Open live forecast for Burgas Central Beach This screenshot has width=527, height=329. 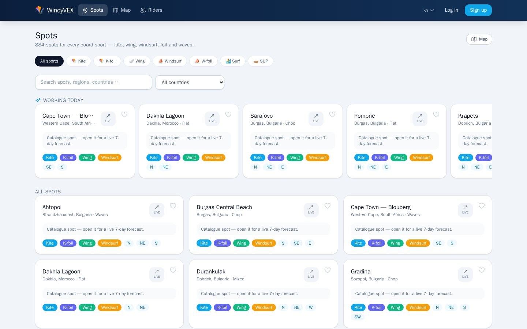pos(311,210)
